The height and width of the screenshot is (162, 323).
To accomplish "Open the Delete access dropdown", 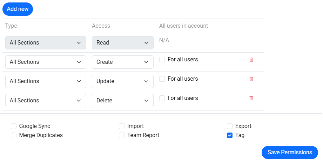I will tap(122, 101).
